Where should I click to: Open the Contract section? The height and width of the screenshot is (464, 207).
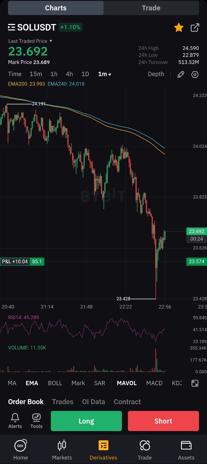pyautogui.click(x=127, y=402)
